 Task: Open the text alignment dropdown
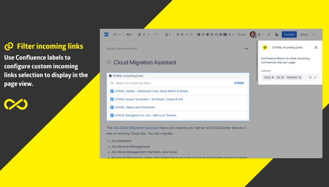[x=157, y=34]
